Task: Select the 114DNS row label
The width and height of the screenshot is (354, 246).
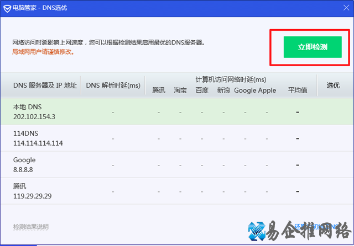Action: (x=26, y=133)
